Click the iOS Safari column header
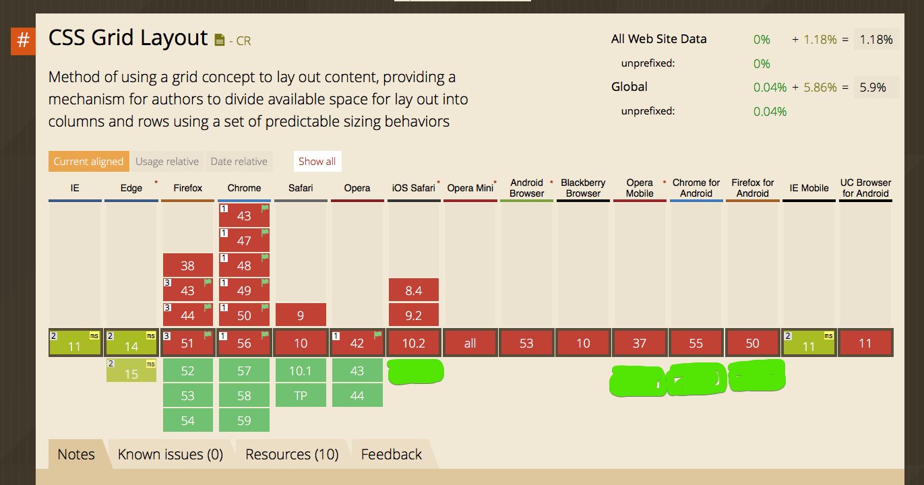Image resolution: width=924 pixels, height=485 pixels. (414, 188)
